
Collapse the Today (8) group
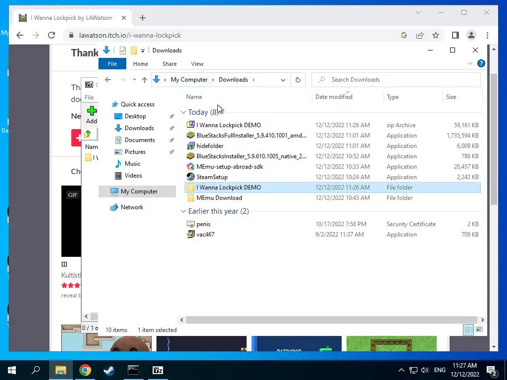(x=183, y=112)
